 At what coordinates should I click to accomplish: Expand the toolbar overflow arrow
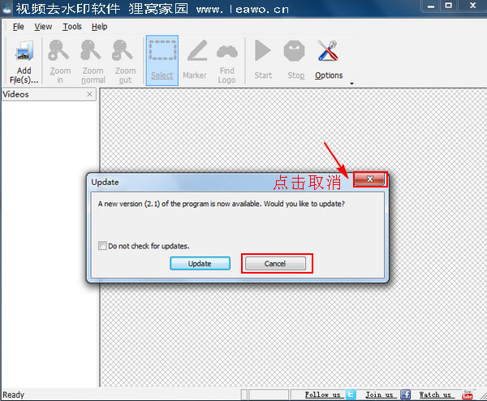point(351,84)
